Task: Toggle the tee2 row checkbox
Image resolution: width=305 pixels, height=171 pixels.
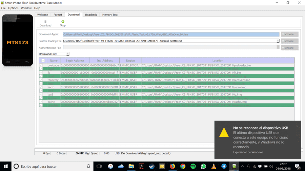Action: tap(41, 94)
